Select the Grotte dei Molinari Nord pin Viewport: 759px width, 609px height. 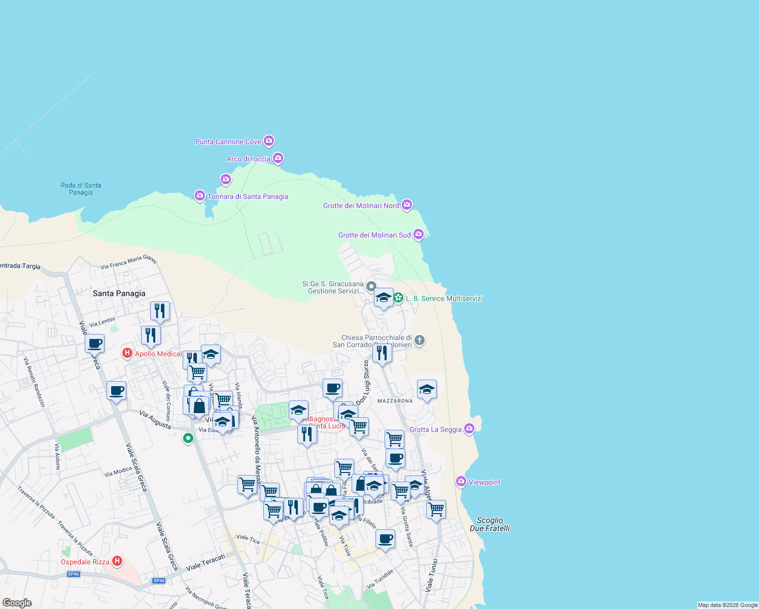pyautogui.click(x=407, y=205)
